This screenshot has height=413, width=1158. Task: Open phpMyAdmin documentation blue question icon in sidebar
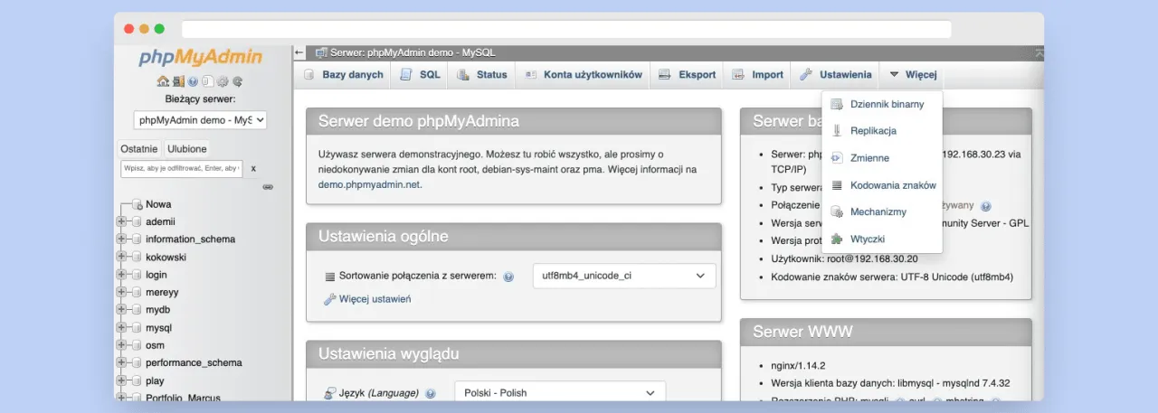[x=193, y=81]
